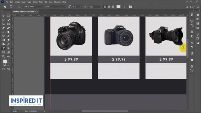Viewport: 201px width, 113px height.
Task: Select the Crop tool
Action: click(3, 24)
